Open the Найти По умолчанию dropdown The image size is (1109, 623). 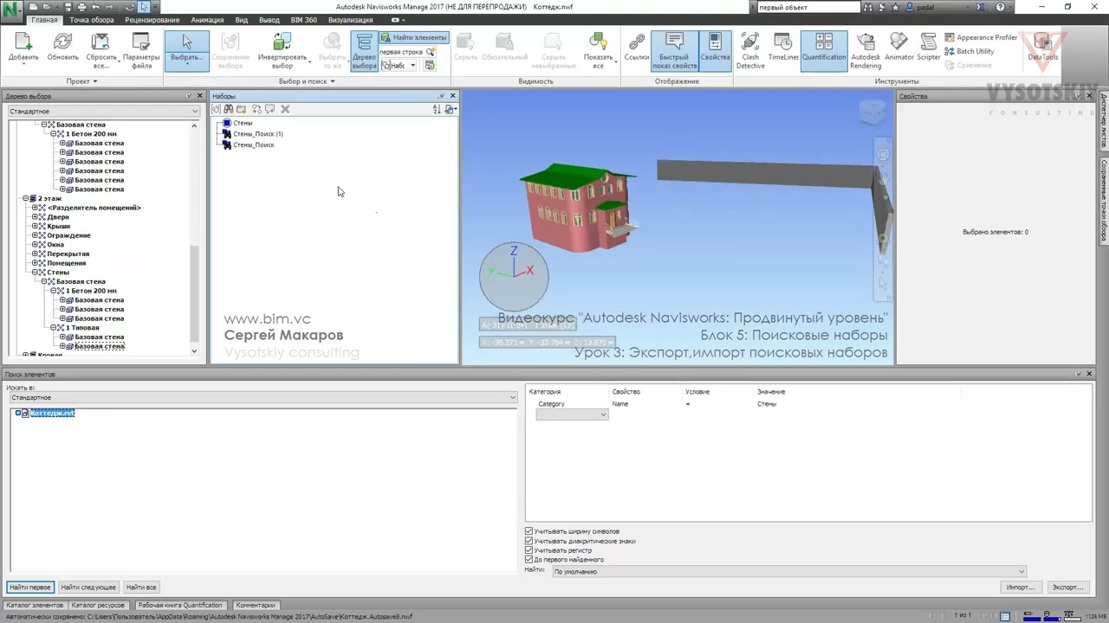(788, 571)
